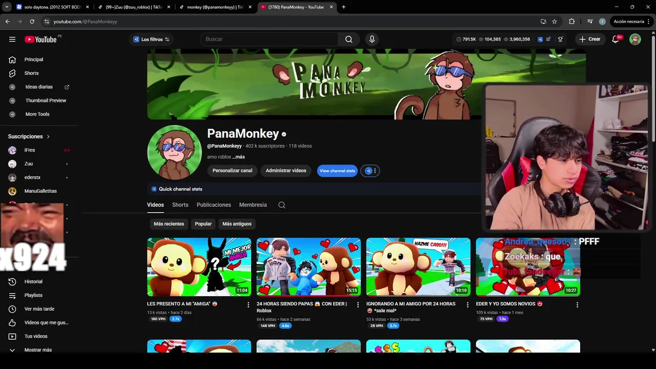This screenshot has width=656, height=369.
Task: Click View channel stats button
Action: click(337, 171)
